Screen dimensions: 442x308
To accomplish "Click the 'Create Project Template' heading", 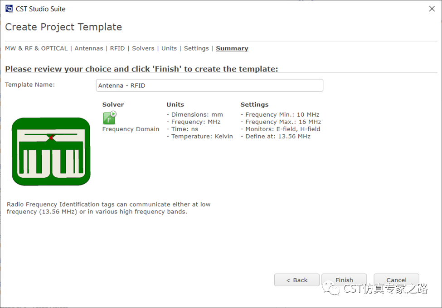I will [63, 27].
